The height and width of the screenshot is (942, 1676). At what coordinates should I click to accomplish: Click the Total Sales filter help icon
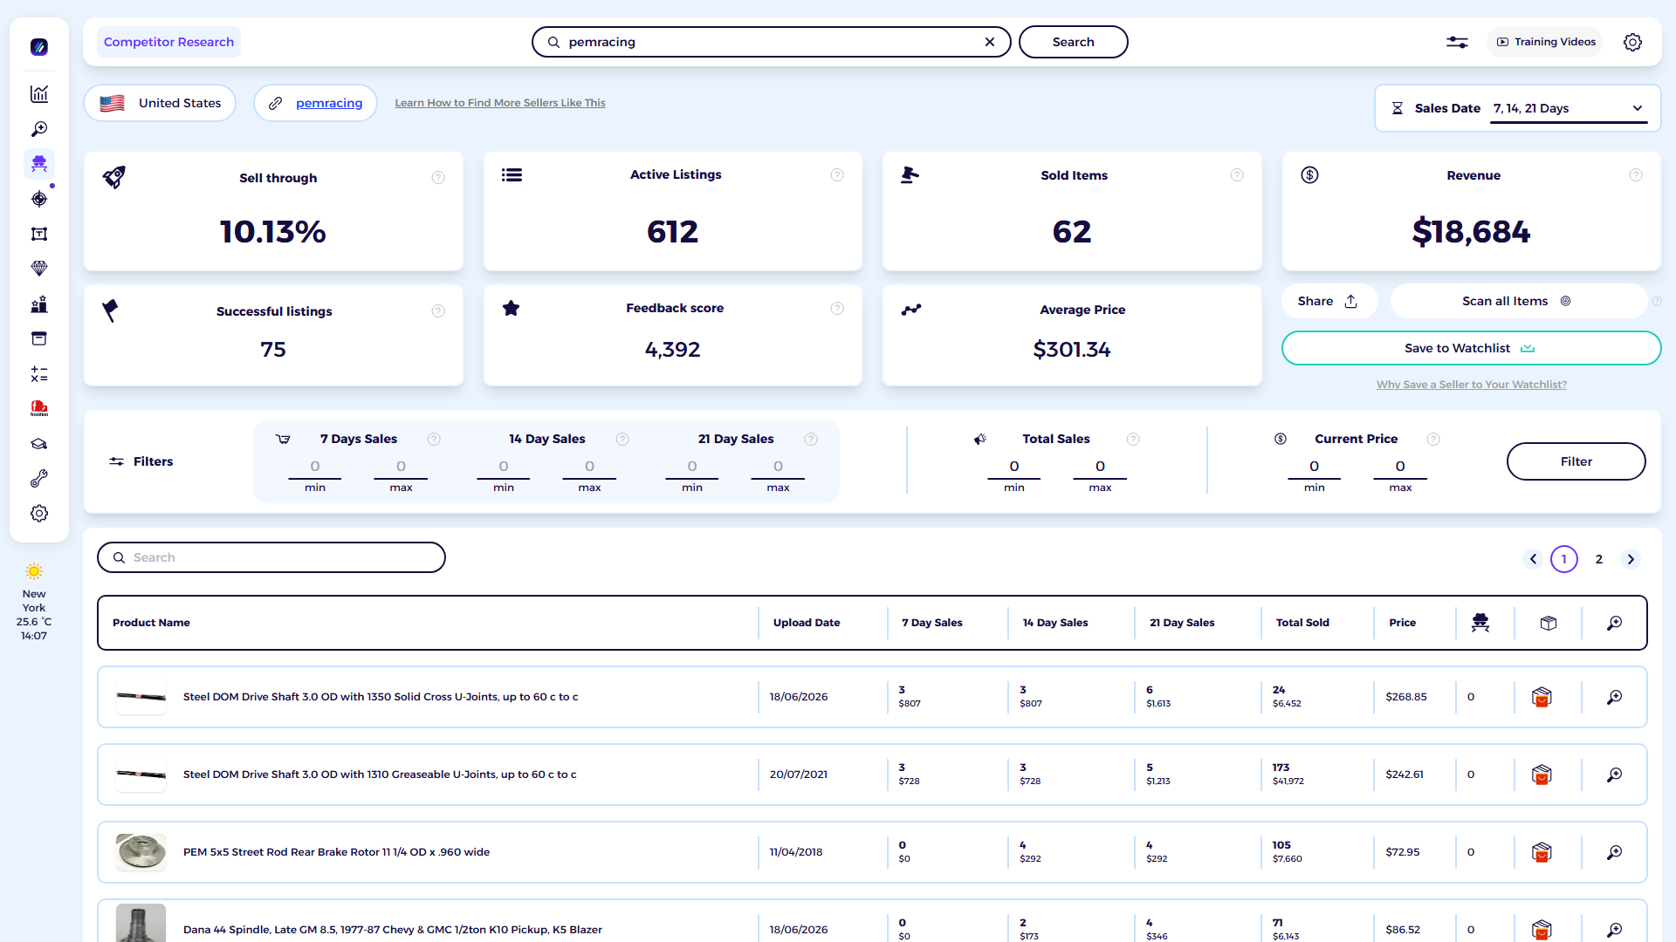(1133, 440)
